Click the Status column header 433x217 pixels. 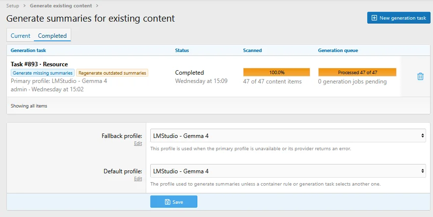(182, 50)
